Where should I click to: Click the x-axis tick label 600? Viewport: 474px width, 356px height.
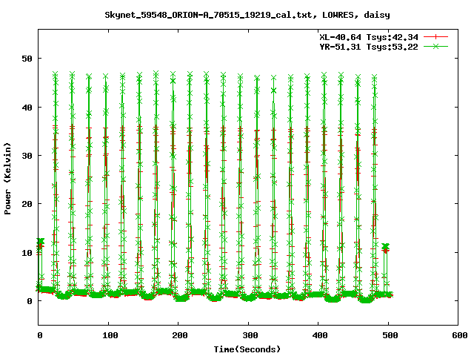coord(460,335)
